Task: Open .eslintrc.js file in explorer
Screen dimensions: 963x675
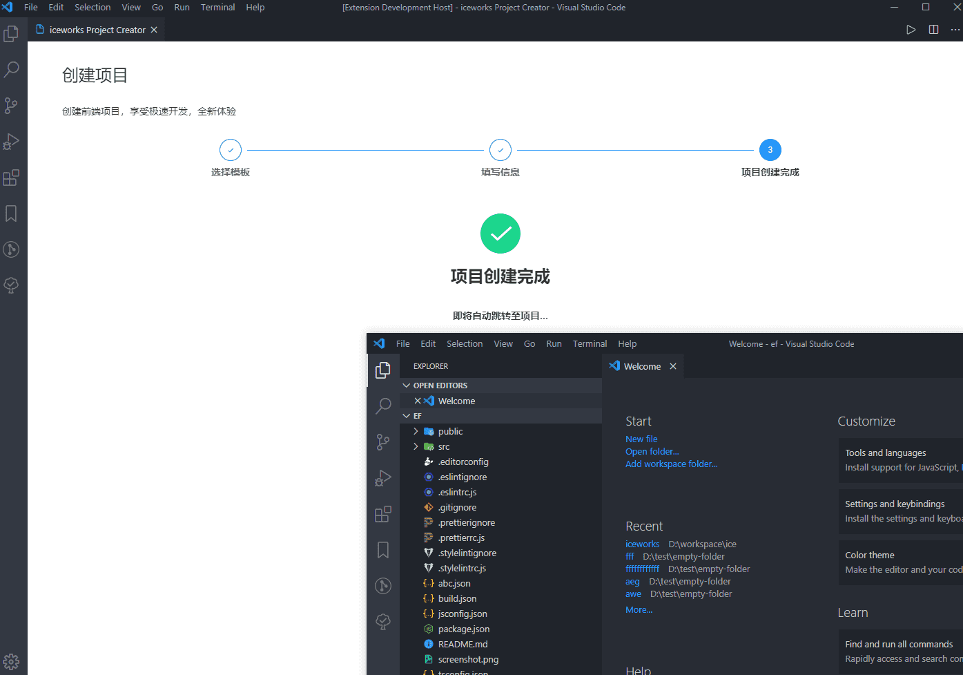Action: [x=500, y=492]
